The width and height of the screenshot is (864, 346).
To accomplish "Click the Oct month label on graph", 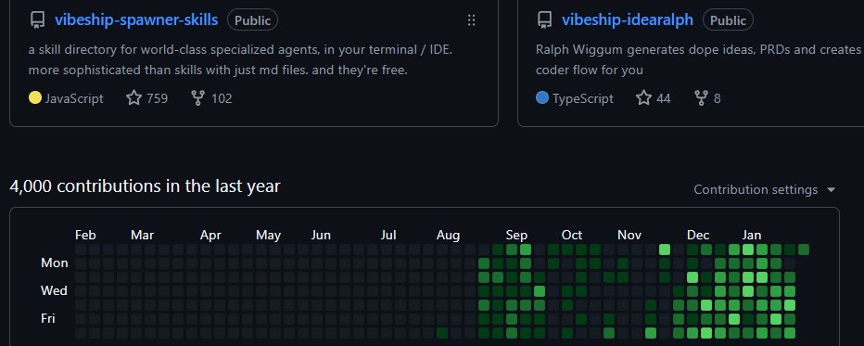I will coord(572,236).
